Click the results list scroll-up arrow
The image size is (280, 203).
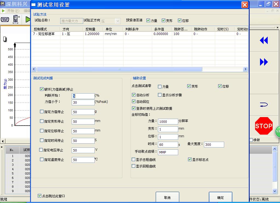(275, 149)
